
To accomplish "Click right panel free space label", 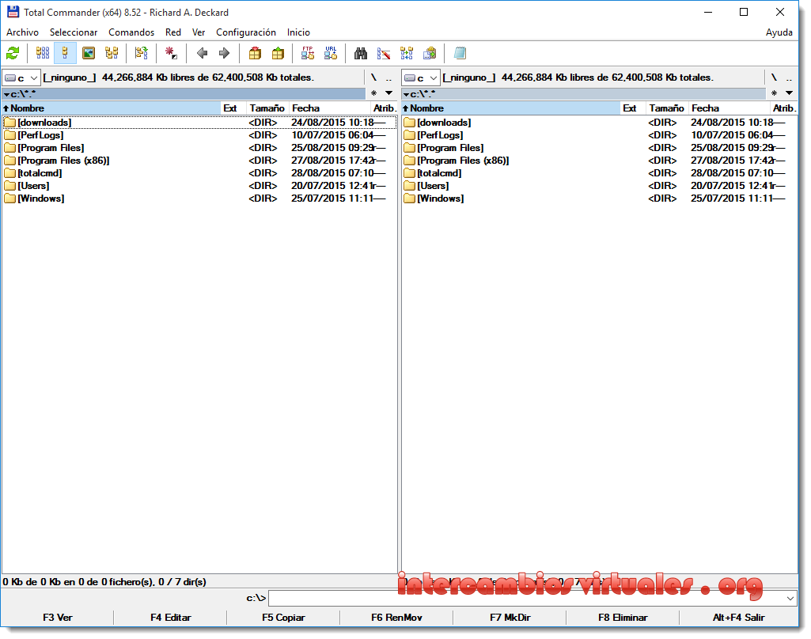I will [x=578, y=78].
